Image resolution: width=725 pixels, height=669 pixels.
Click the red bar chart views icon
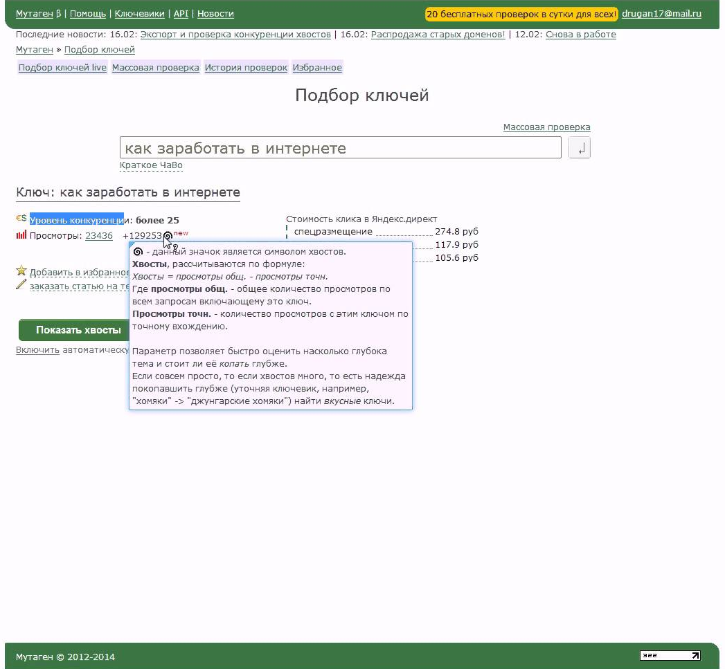click(21, 235)
